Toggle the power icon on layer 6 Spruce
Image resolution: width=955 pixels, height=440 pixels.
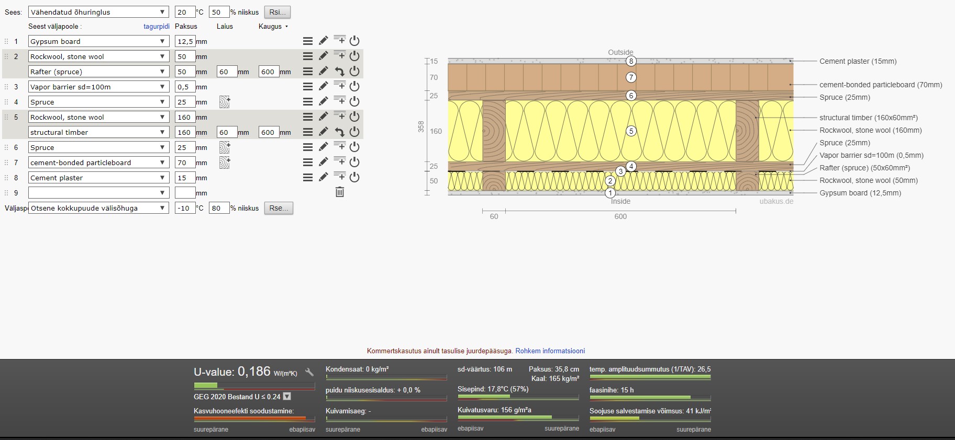(x=354, y=147)
